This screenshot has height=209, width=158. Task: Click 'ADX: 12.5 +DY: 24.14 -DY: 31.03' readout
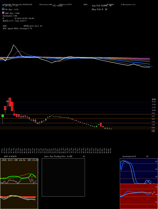click(x=20, y=160)
